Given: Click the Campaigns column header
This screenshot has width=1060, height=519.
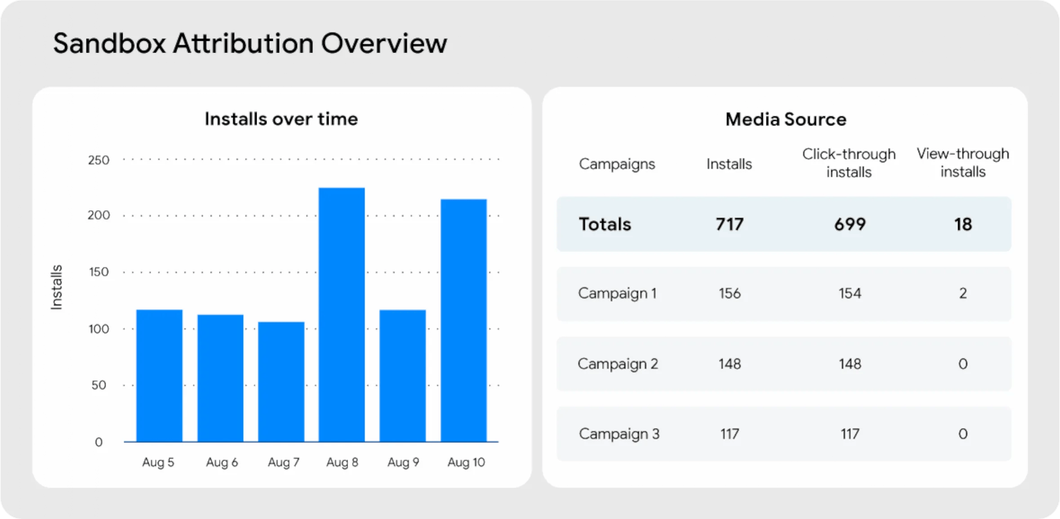Looking at the screenshot, I should click(618, 164).
